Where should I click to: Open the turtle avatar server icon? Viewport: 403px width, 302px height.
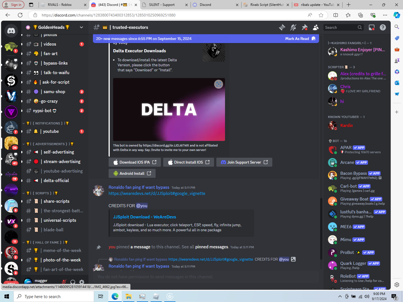[11, 47]
